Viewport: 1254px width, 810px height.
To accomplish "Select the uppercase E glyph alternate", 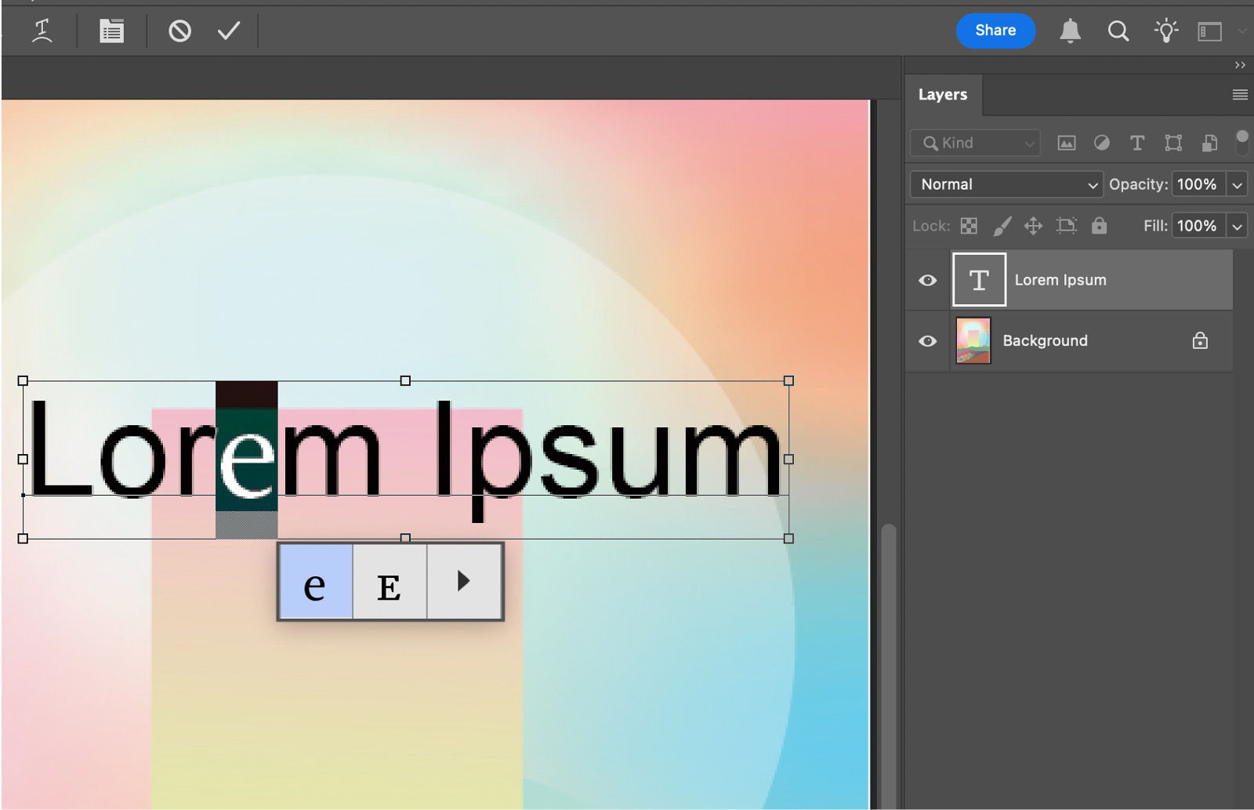I will [x=390, y=581].
